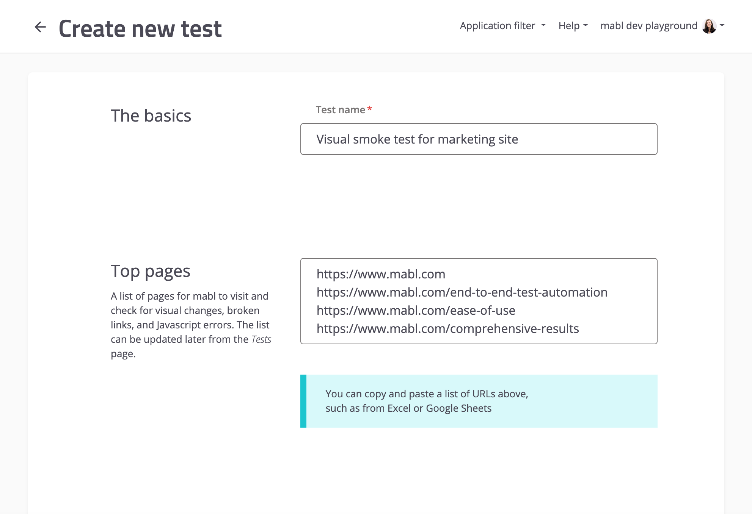Image resolution: width=752 pixels, height=514 pixels.
Task: Click the 'The basics' section heading
Action: [151, 116]
